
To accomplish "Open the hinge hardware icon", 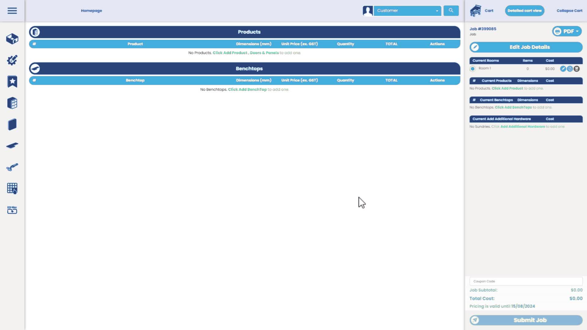I will [12, 167].
